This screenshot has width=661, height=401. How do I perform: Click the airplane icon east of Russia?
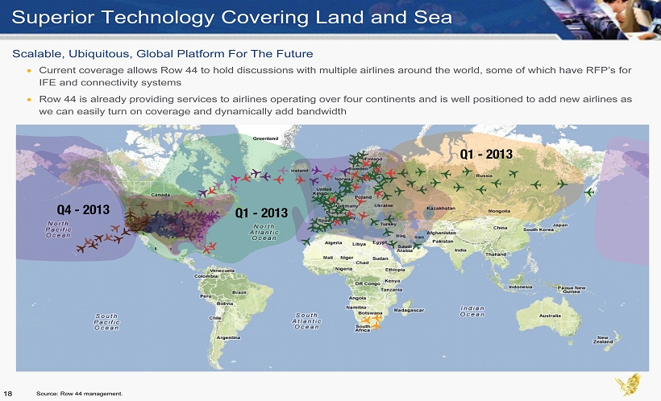tap(589, 192)
